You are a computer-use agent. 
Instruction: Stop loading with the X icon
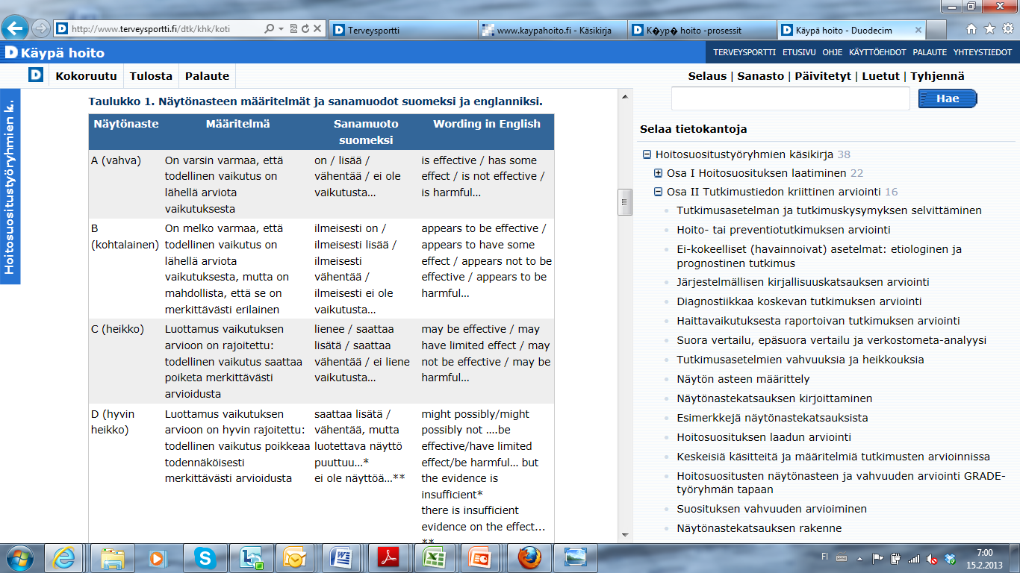[x=317, y=29]
